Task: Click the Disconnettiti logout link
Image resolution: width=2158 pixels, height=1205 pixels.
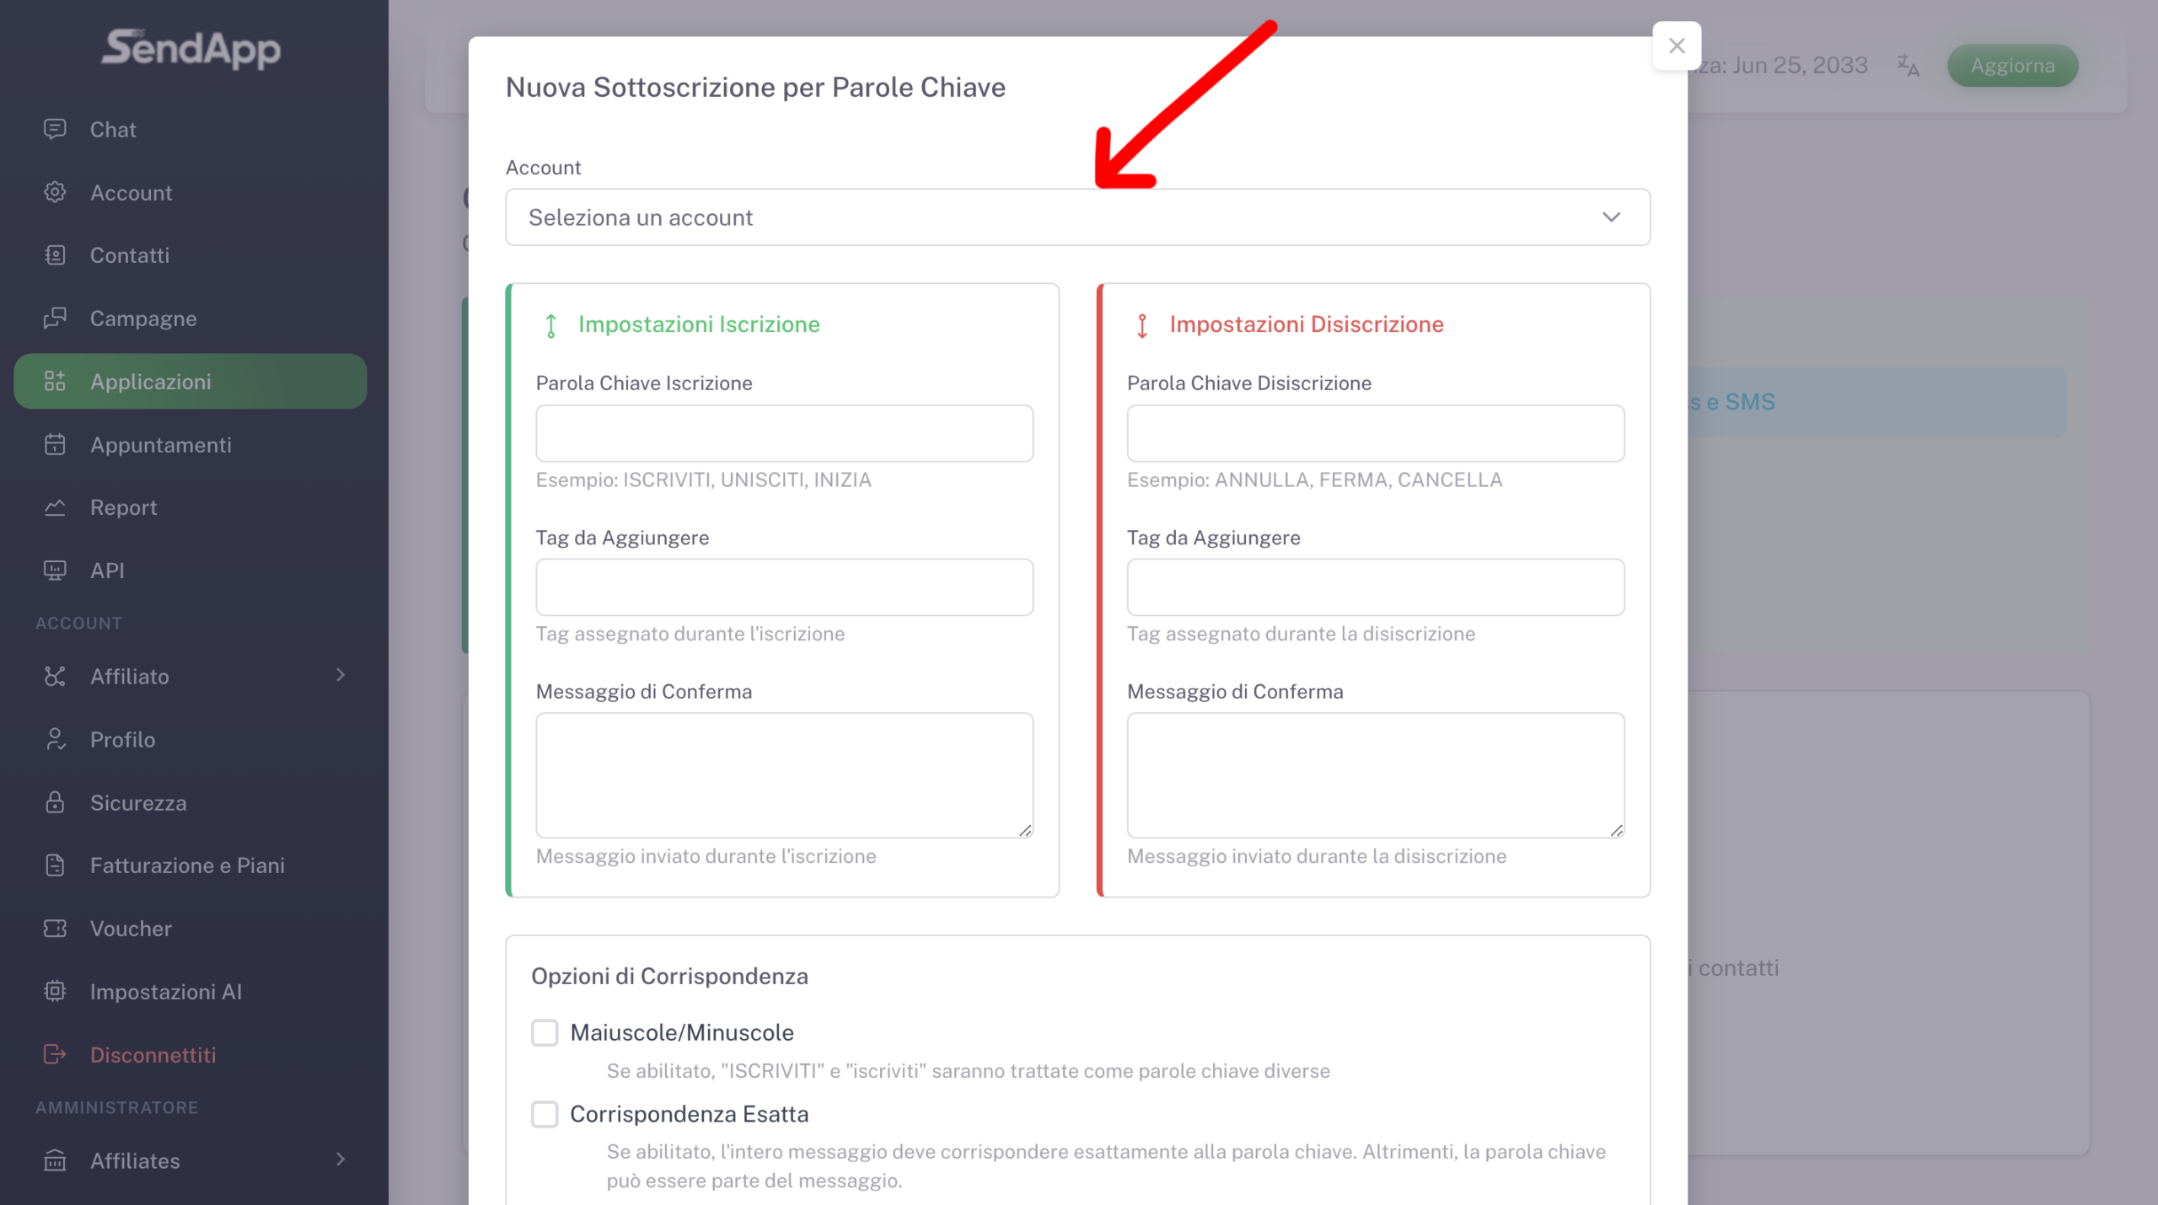Action: pyautogui.click(x=153, y=1055)
